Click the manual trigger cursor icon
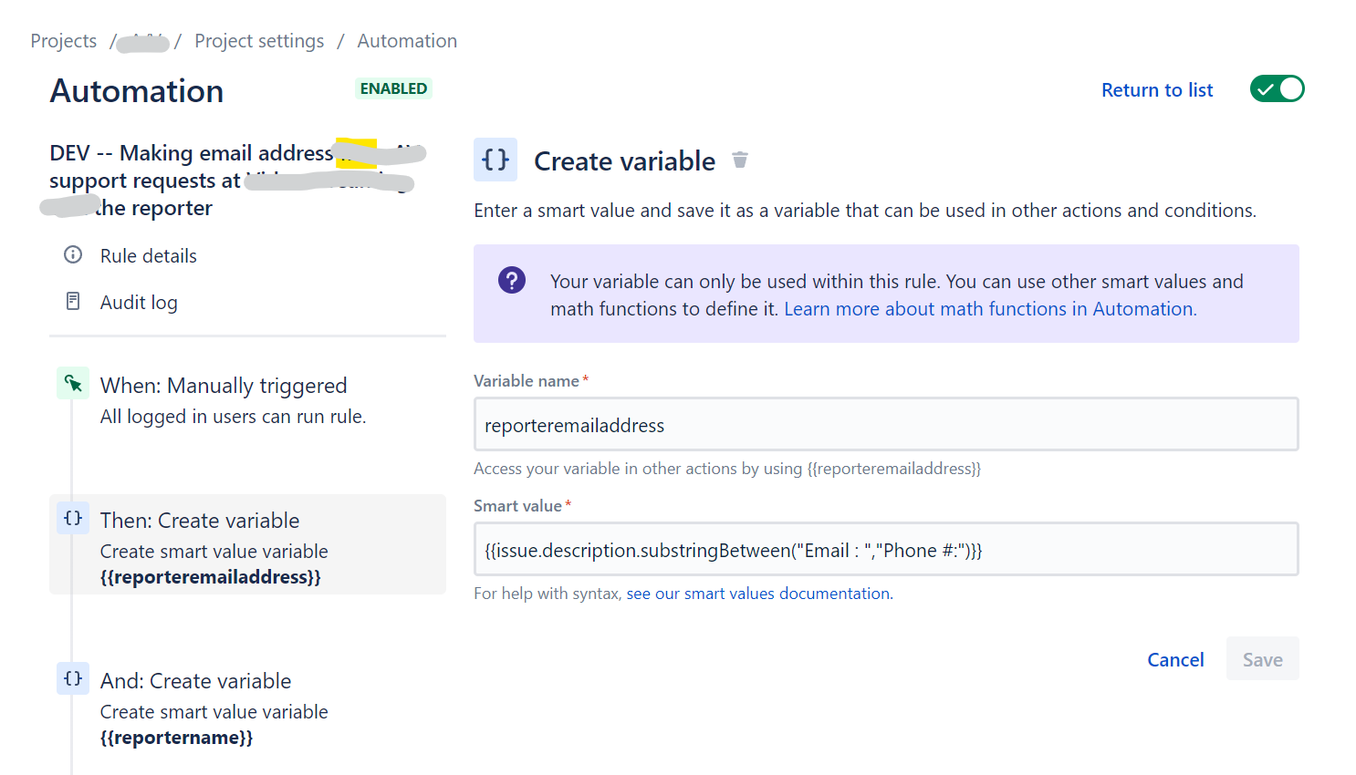Image resolution: width=1356 pixels, height=775 pixels. tap(73, 384)
